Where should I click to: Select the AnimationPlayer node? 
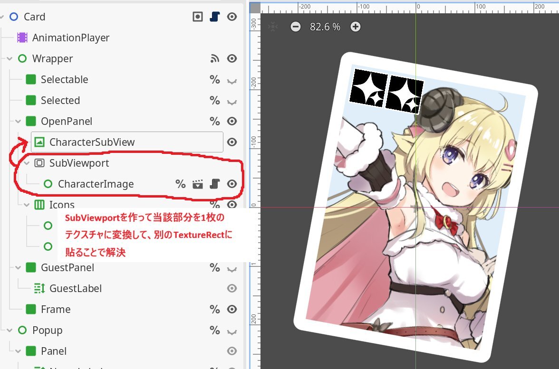pyautogui.click(x=71, y=38)
